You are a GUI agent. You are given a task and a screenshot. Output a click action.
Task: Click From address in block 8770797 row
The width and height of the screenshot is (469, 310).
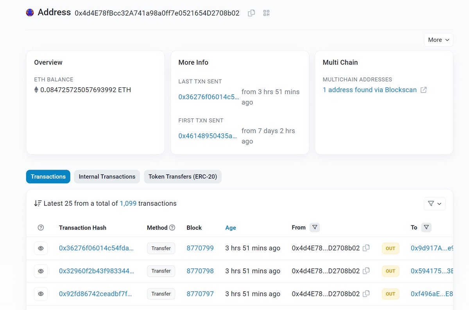(x=326, y=294)
